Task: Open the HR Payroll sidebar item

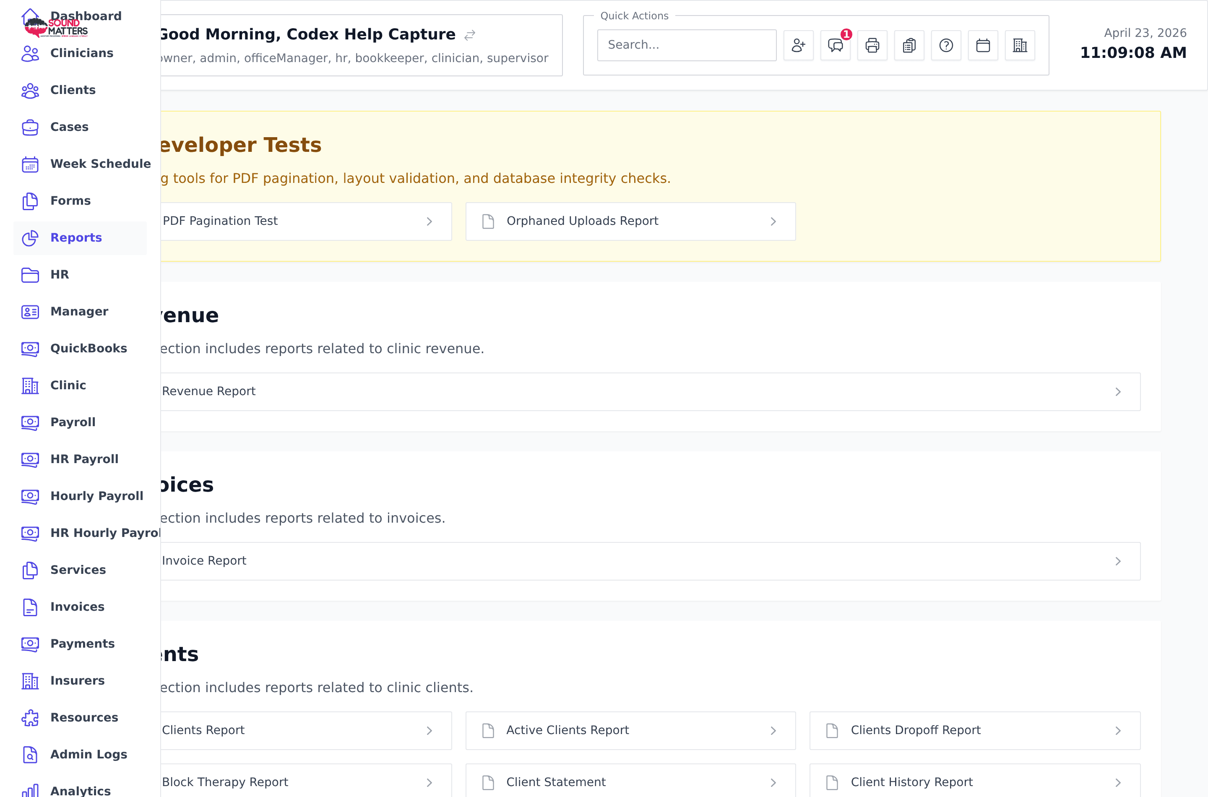Action: click(x=80, y=459)
